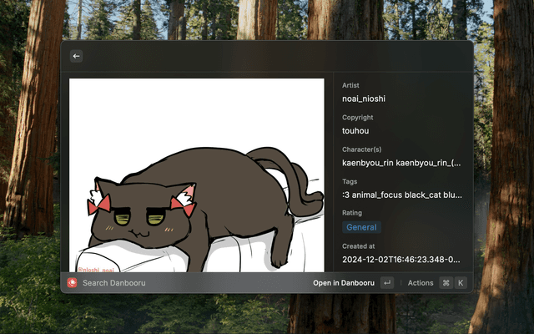Click the Created at timestamp value
This screenshot has height=334, width=534.
[x=401, y=259]
